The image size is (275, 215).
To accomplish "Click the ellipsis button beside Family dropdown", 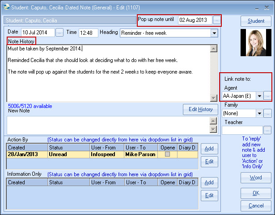I will 267,113.
